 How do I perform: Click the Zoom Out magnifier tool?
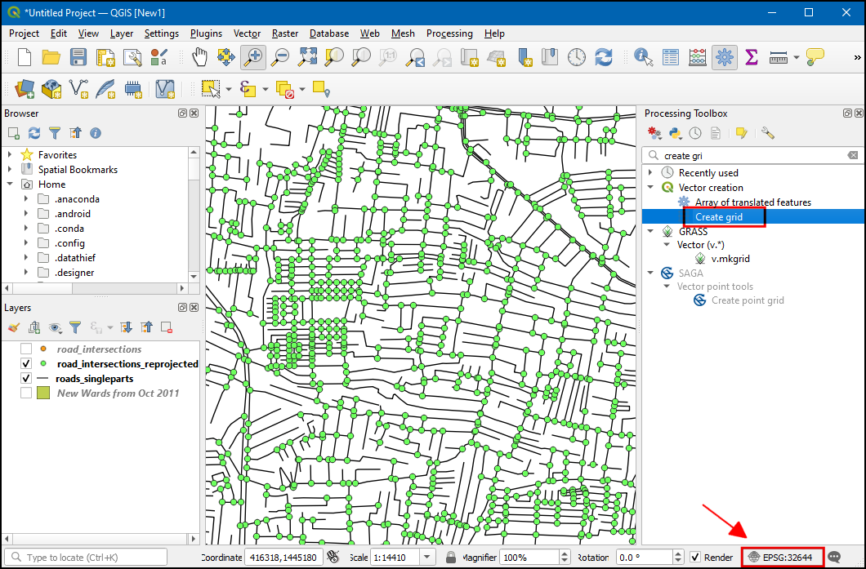(280, 57)
